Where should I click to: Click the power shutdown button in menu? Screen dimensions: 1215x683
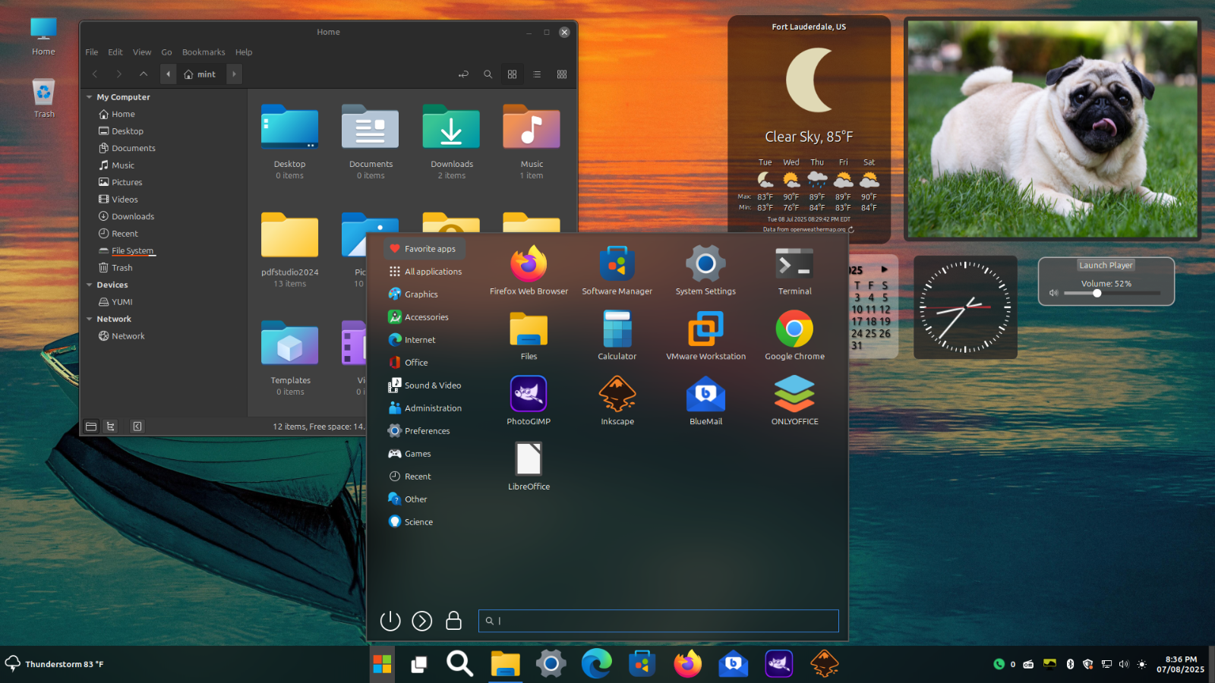click(x=390, y=621)
